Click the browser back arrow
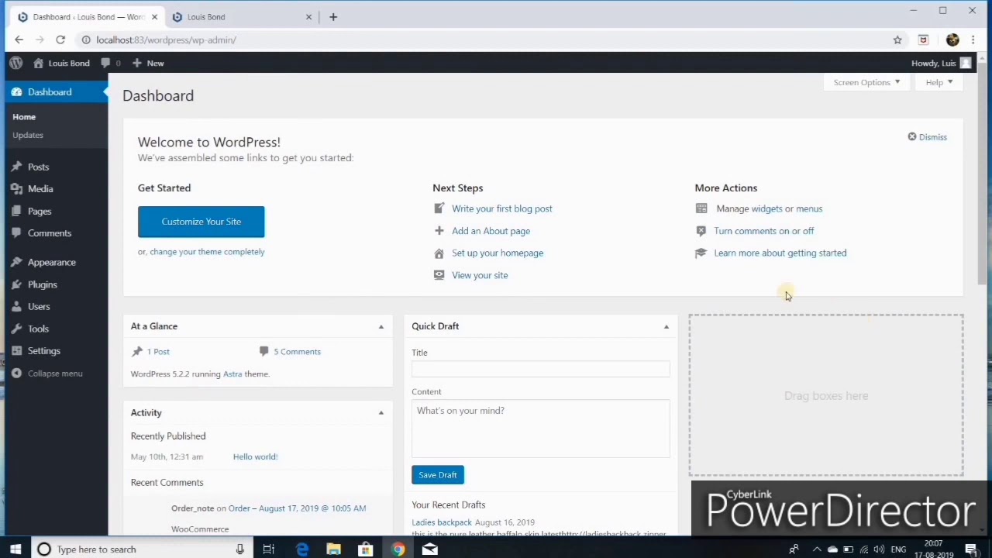The width and height of the screenshot is (992, 558). [19, 40]
